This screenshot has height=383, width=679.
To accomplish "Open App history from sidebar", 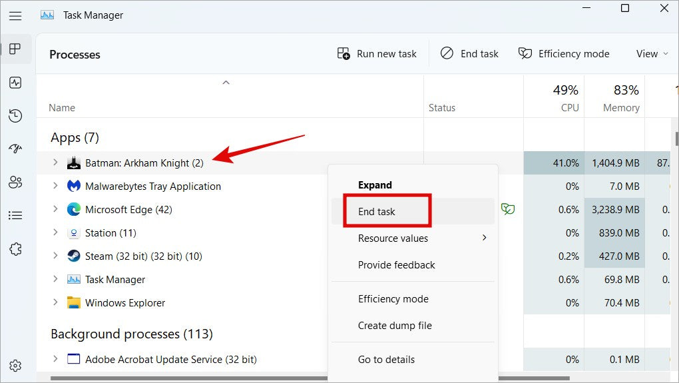I will pyautogui.click(x=15, y=116).
